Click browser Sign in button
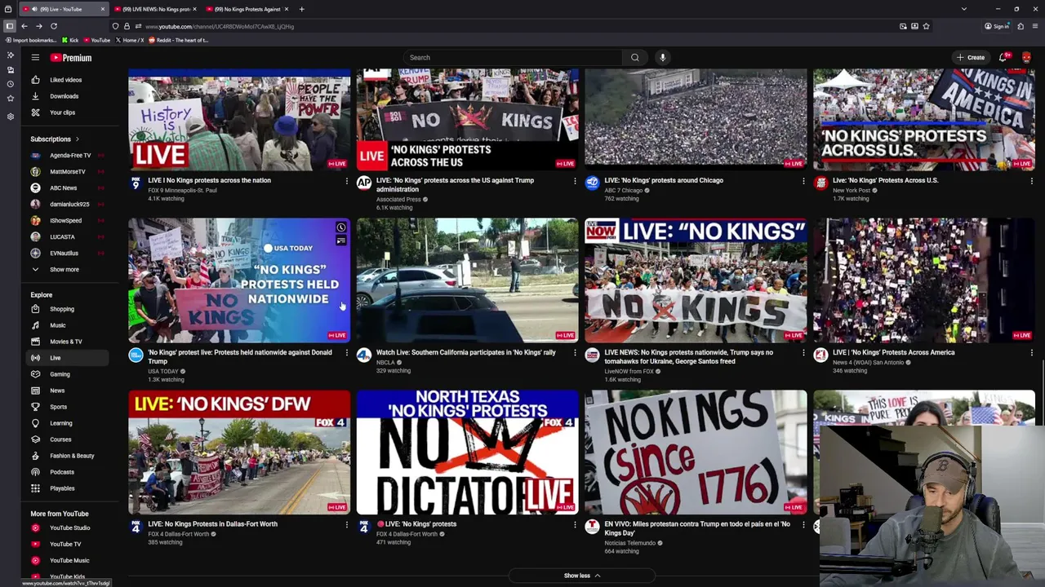Viewport: 1045px width, 587px height. 997,26
